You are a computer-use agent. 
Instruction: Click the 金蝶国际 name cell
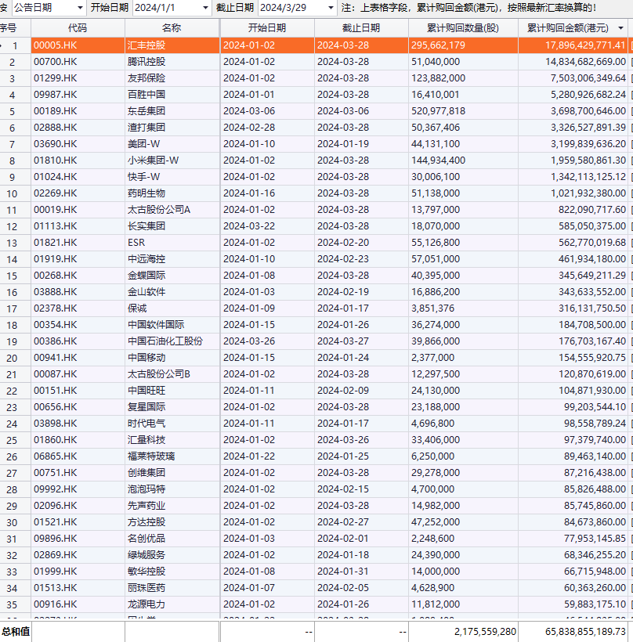pos(172,275)
